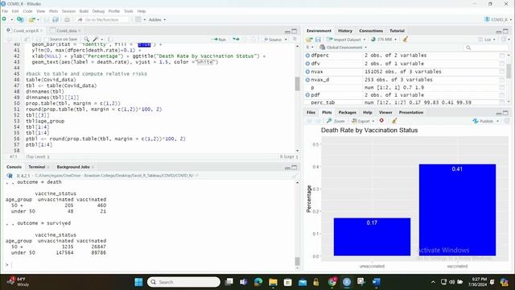Open File Explorer from taskbar
Screen dimensions: 515x290
(x=273, y=282)
